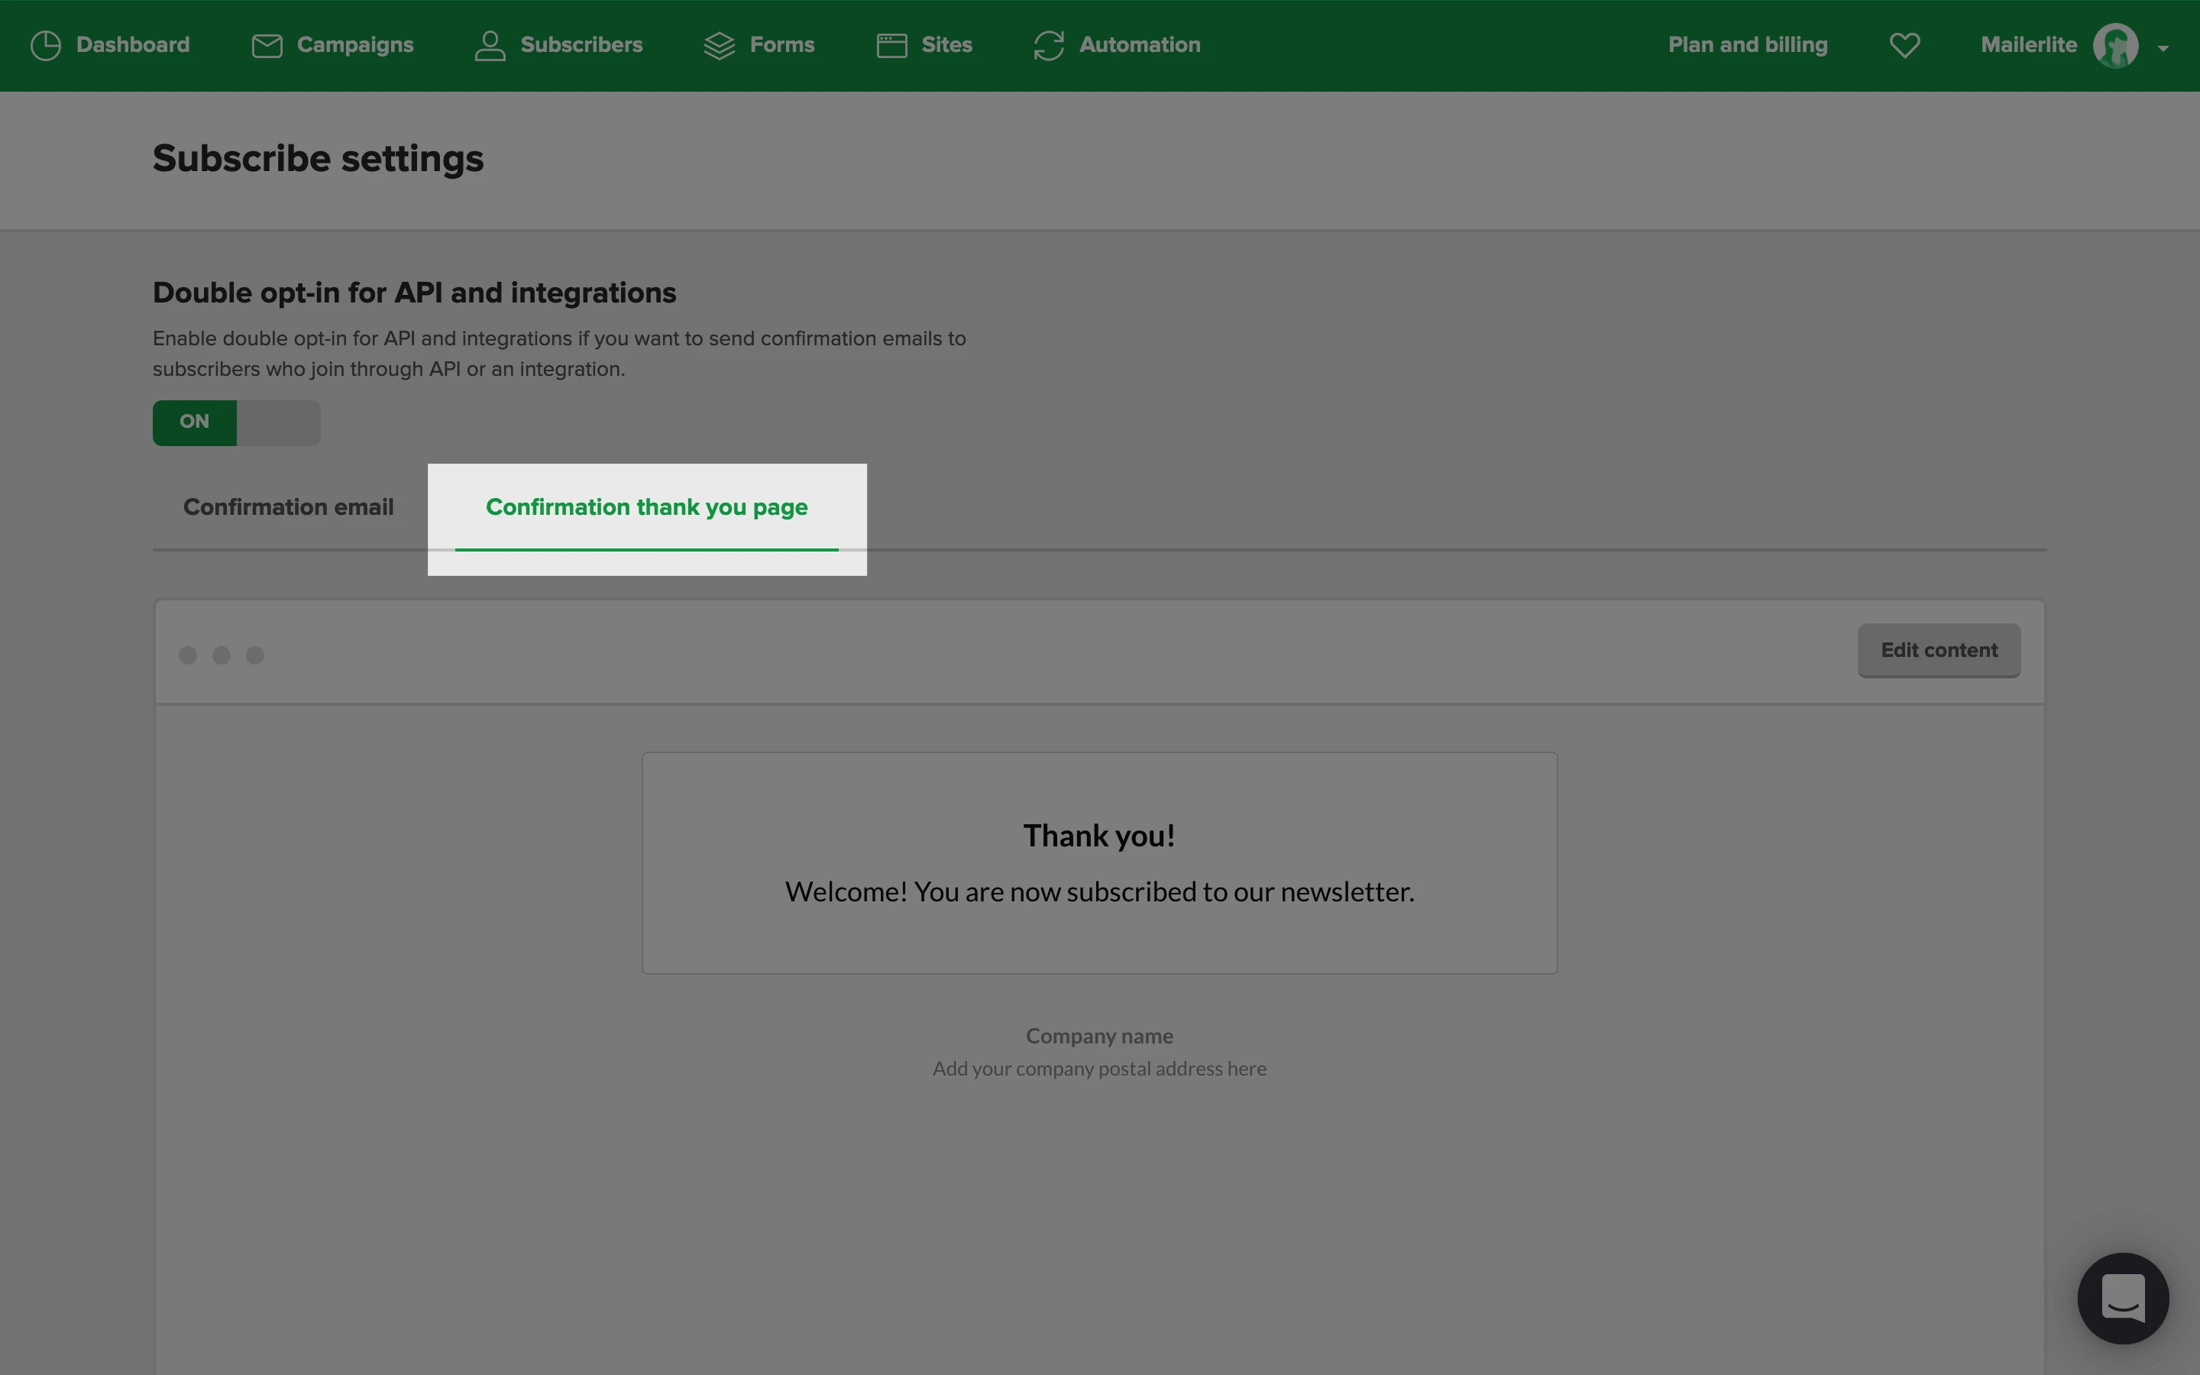Click the Automation refresh arrows icon

tap(1049, 46)
